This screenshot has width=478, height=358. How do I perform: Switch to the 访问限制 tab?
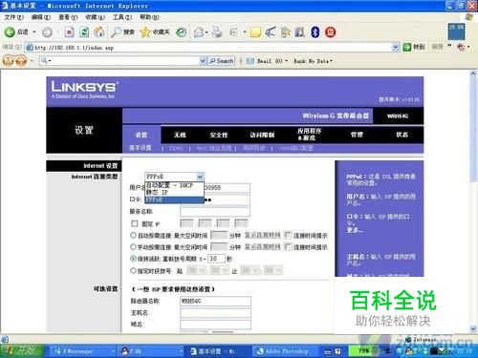point(262,135)
